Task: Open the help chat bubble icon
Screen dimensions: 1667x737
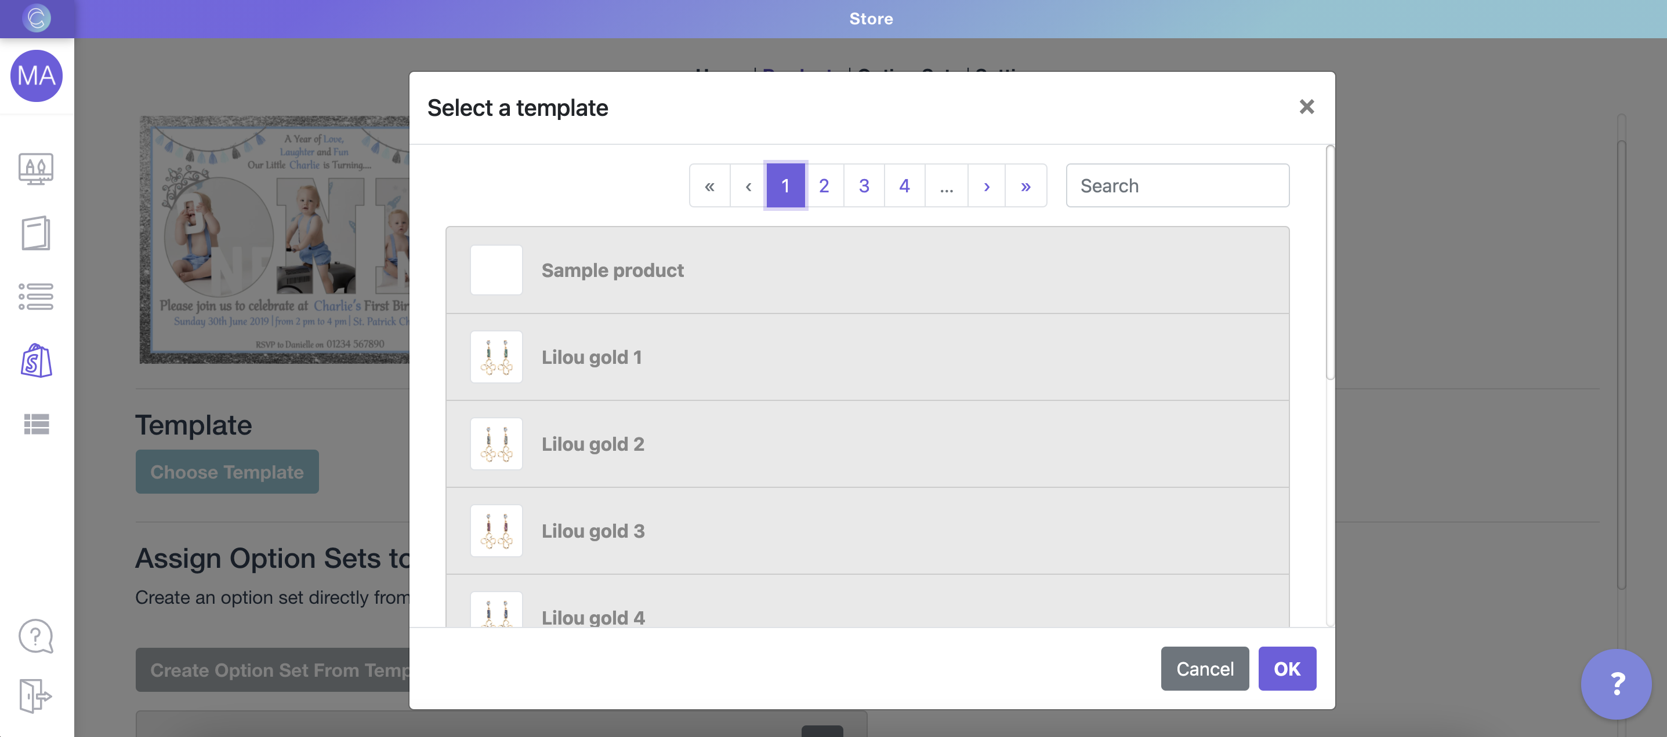Action: (36, 636)
